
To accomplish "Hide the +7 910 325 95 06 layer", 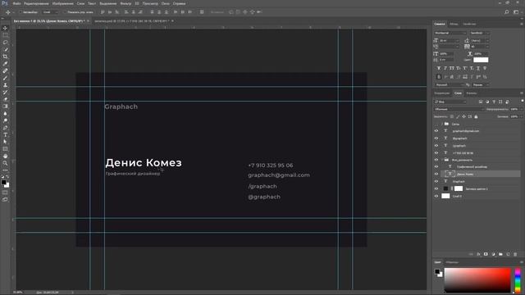I will 436,153.
